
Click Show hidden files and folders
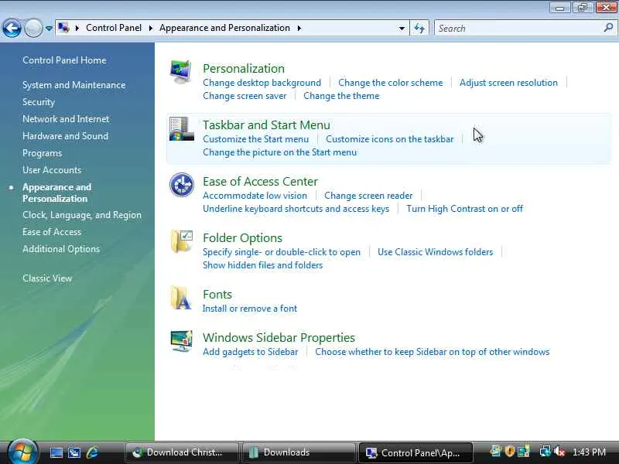[x=262, y=265]
